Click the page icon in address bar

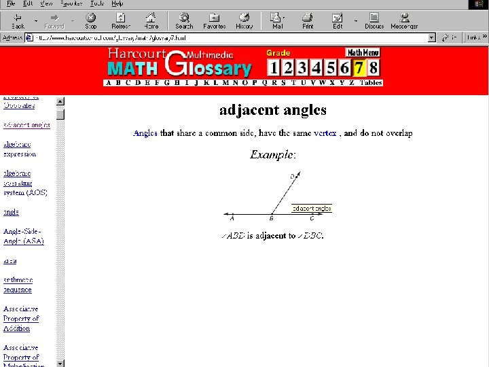pos(29,38)
